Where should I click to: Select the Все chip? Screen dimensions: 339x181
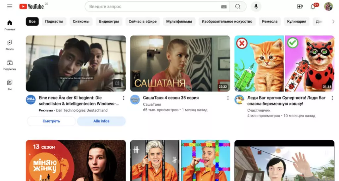(x=32, y=21)
